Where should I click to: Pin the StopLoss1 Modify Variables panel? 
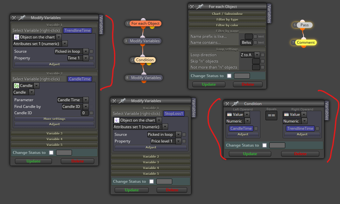tap(122, 101)
